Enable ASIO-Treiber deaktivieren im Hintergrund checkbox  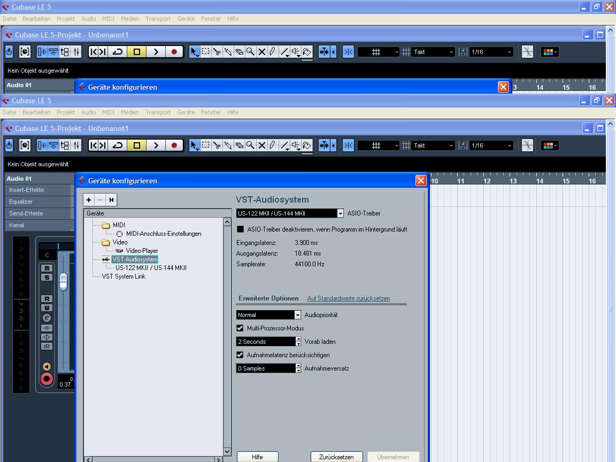pyautogui.click(x=240, y=229)
